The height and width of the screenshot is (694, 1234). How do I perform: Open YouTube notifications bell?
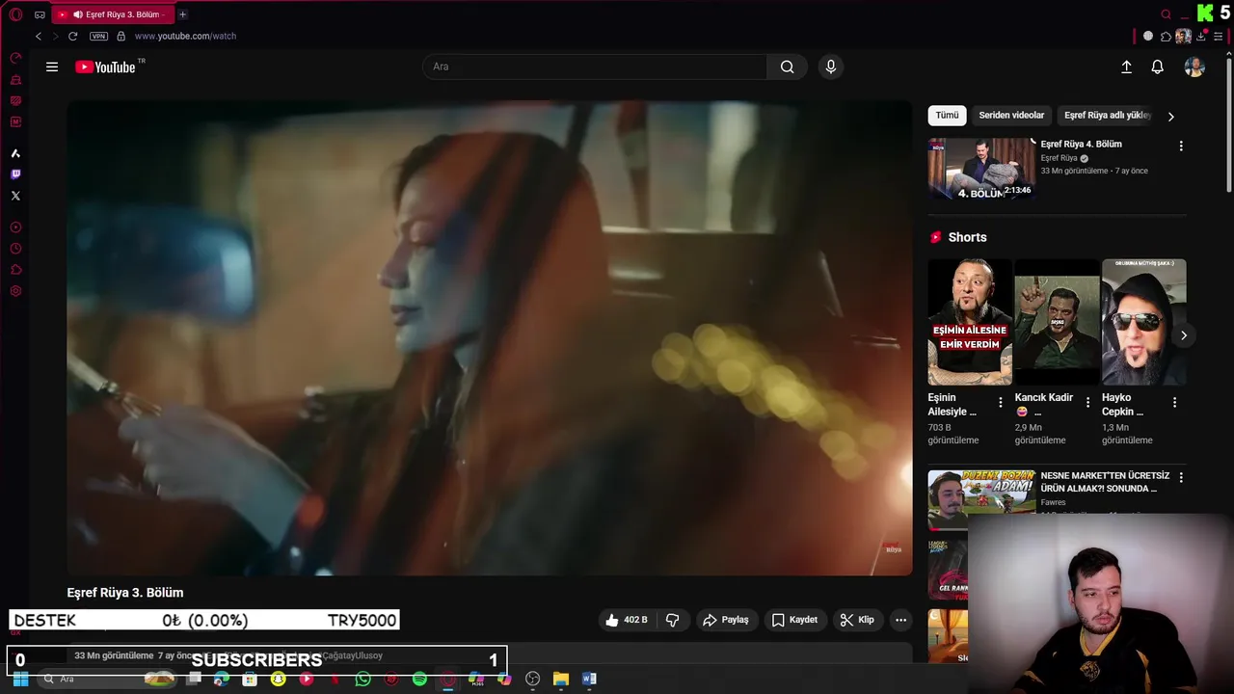tap(1158, 67)
